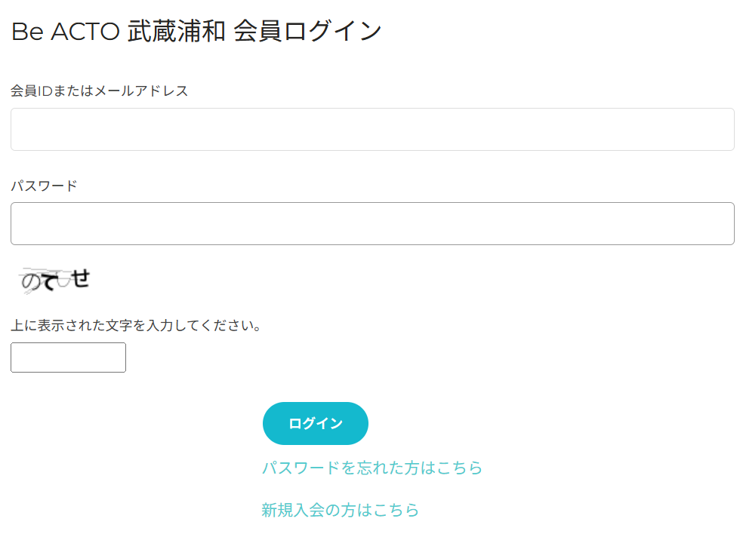Click the パスワード field label

[44, 186]
